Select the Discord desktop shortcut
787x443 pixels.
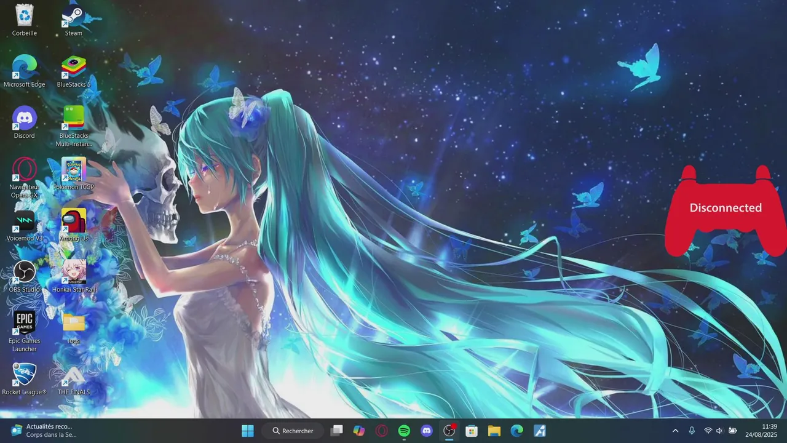25,122
